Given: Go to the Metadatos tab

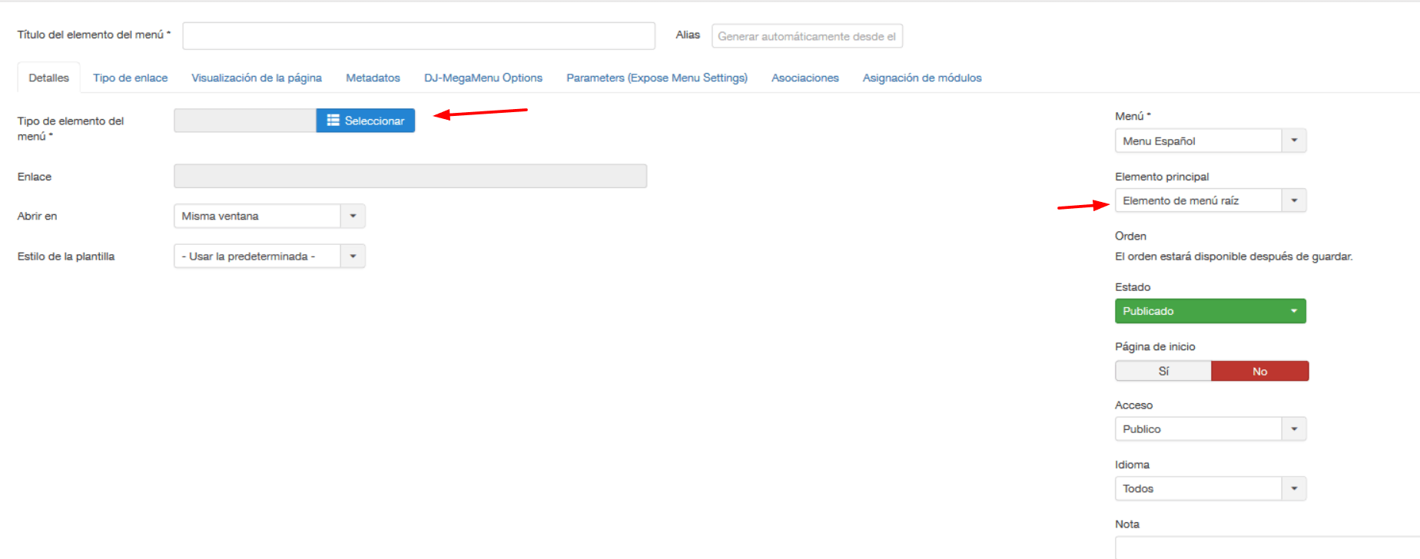Looking at the screenshot, I should click(x=373, y=78).
